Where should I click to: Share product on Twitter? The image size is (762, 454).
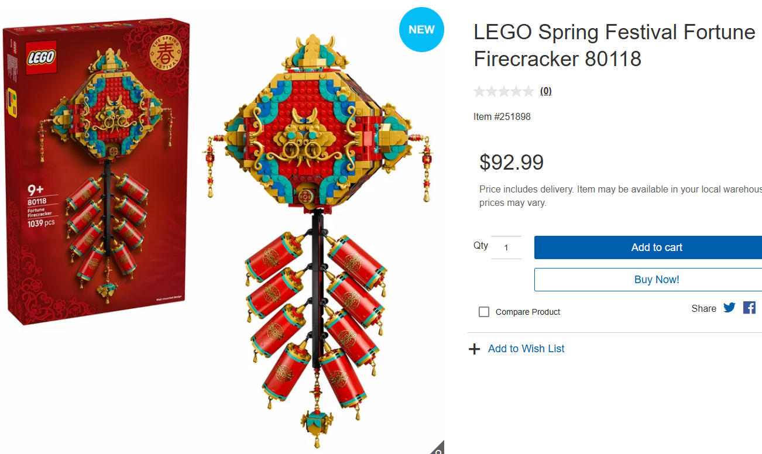[x=729, y=308]
